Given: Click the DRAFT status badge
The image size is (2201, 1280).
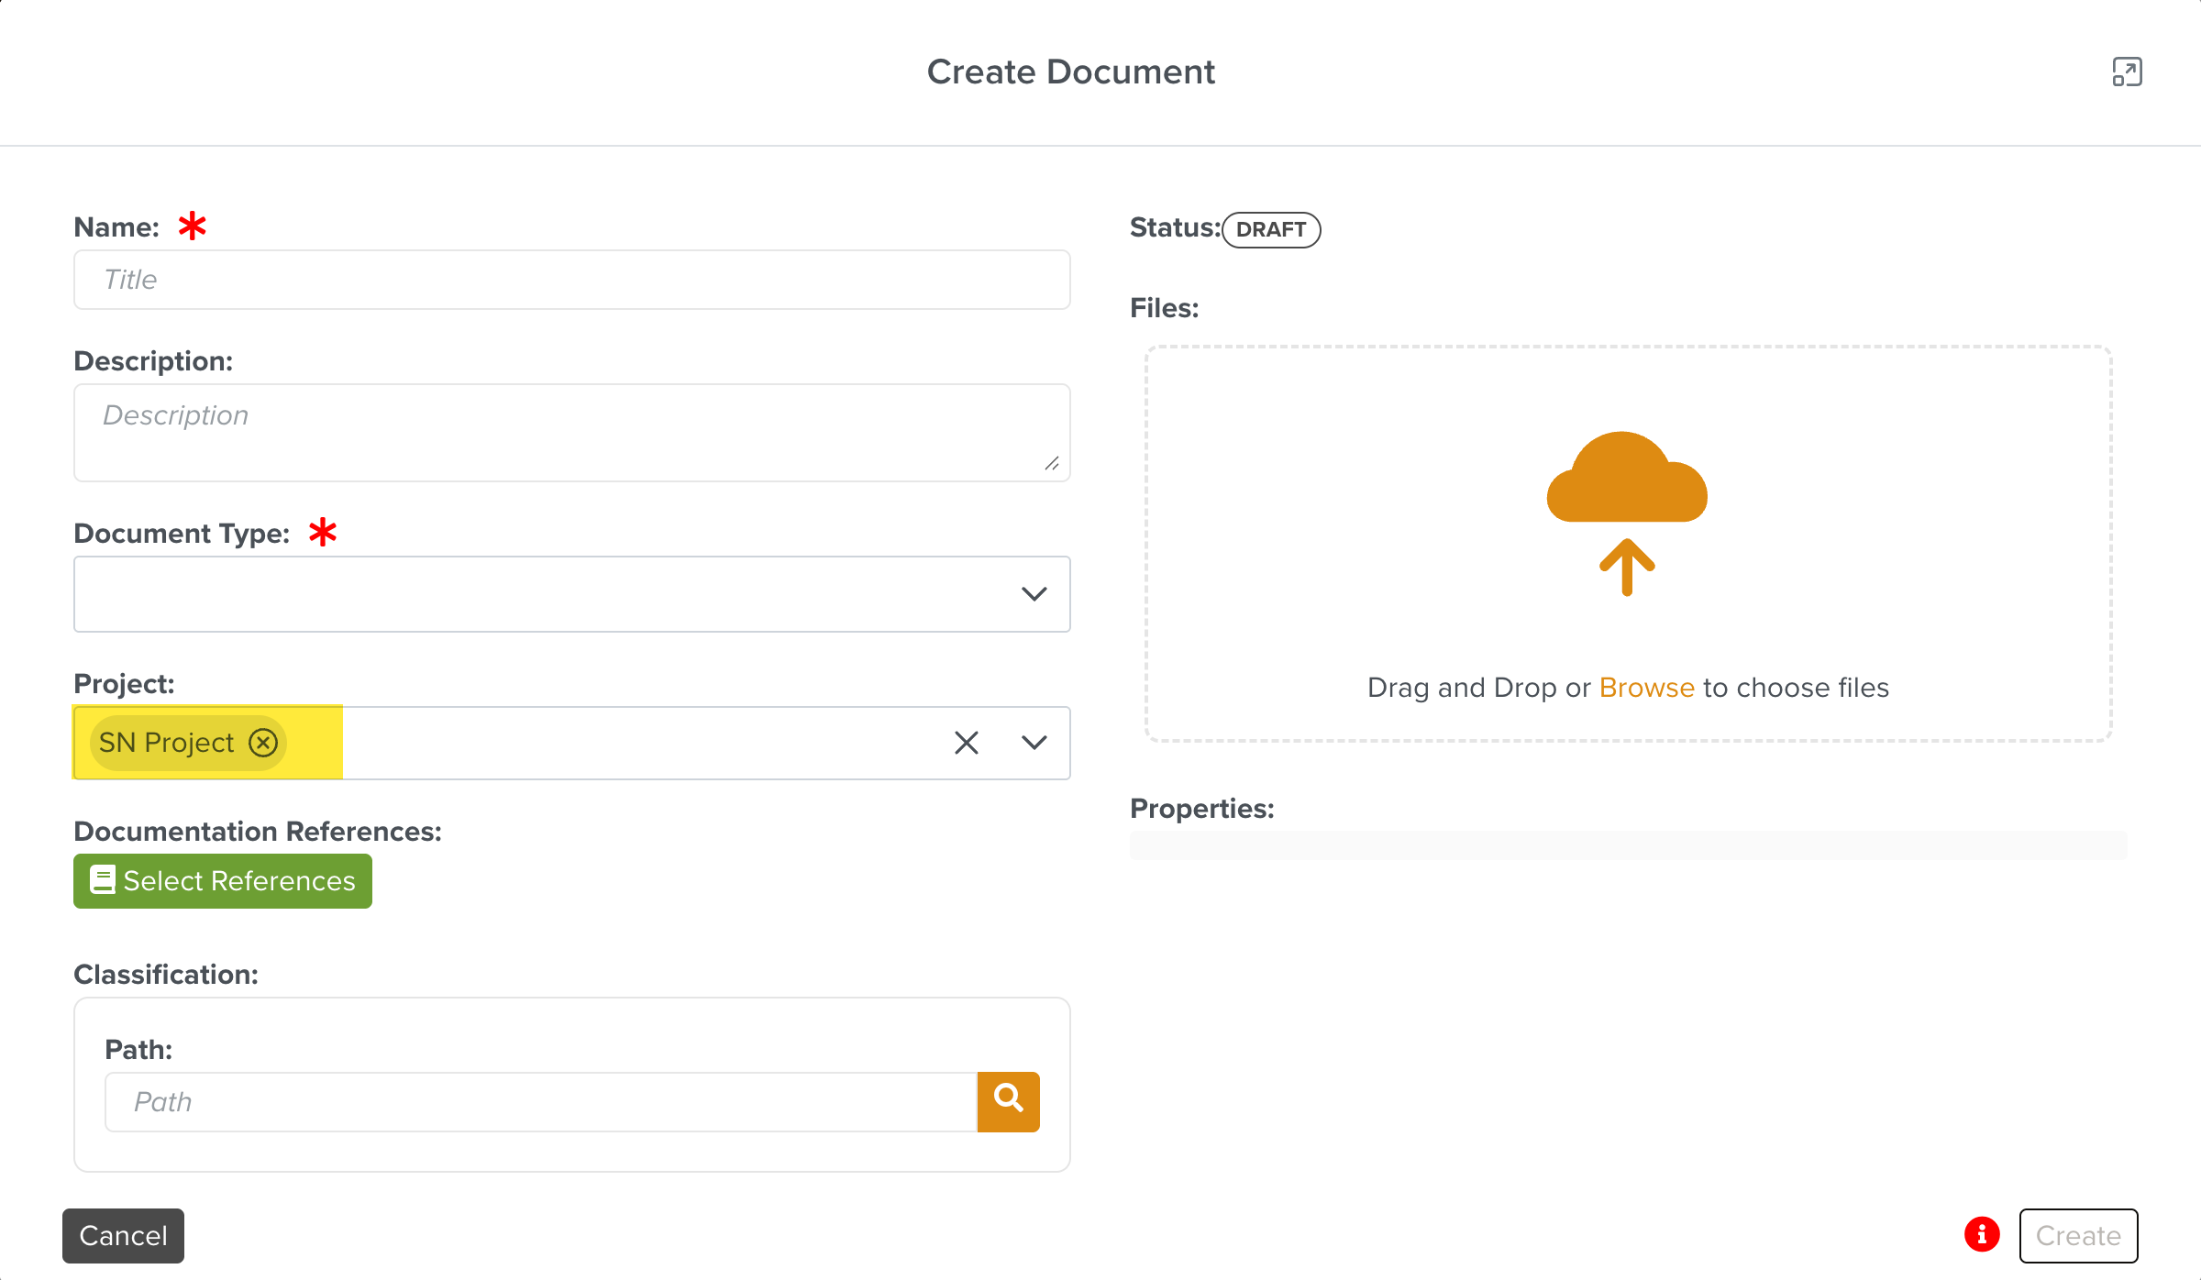Looking at the screenshot, I should point(1270,229).
